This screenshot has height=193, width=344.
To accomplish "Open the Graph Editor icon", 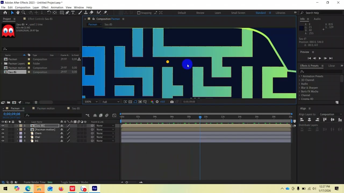I will click(114, 116).
